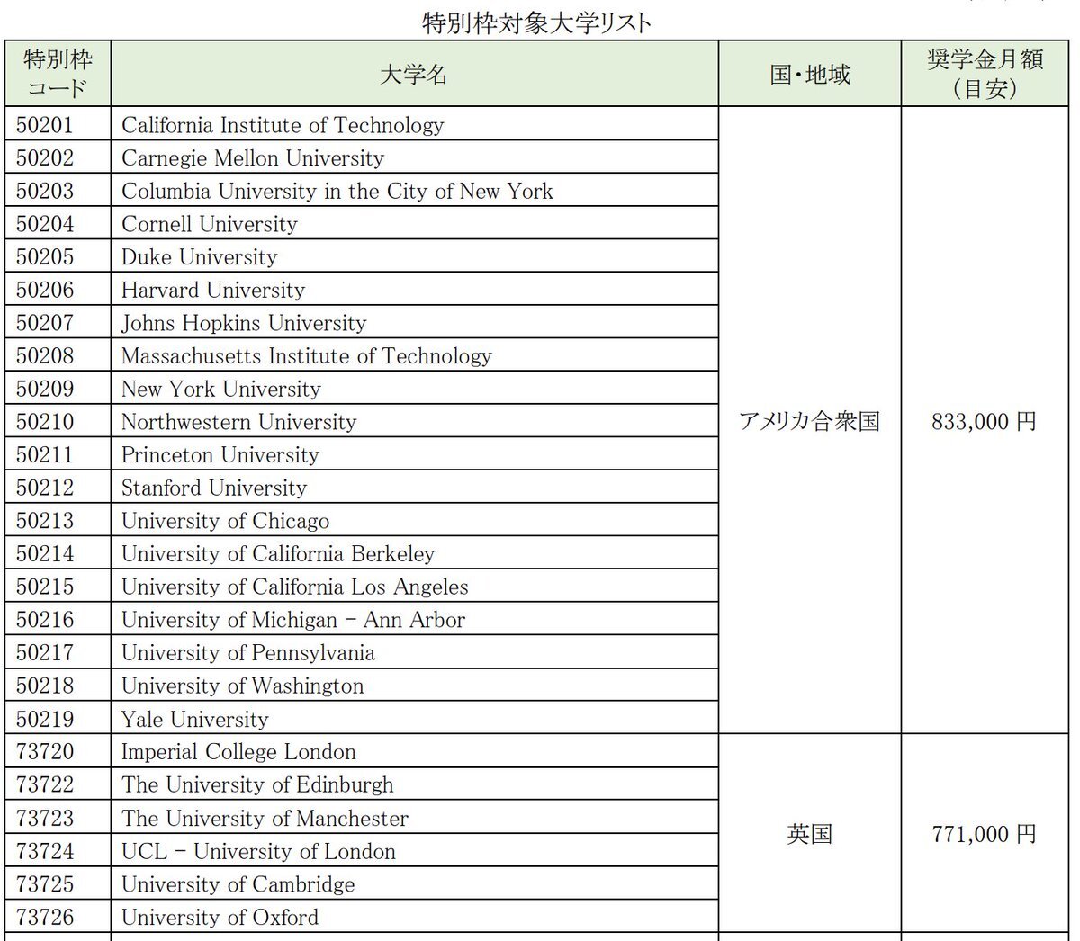Click the 国・地域 column header
The image size is (1080, 941).
[x=810, y=74]
